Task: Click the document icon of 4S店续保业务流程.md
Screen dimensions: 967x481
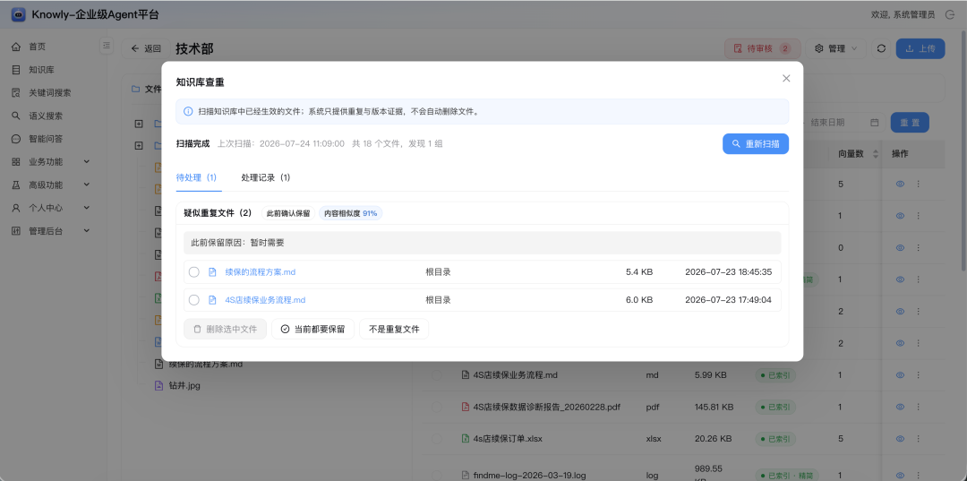Action: tap(212, 300)
